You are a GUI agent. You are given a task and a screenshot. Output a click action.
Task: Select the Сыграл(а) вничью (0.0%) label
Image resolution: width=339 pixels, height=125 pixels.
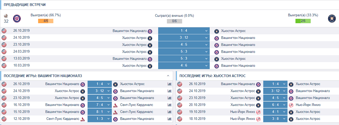point(175,15)
